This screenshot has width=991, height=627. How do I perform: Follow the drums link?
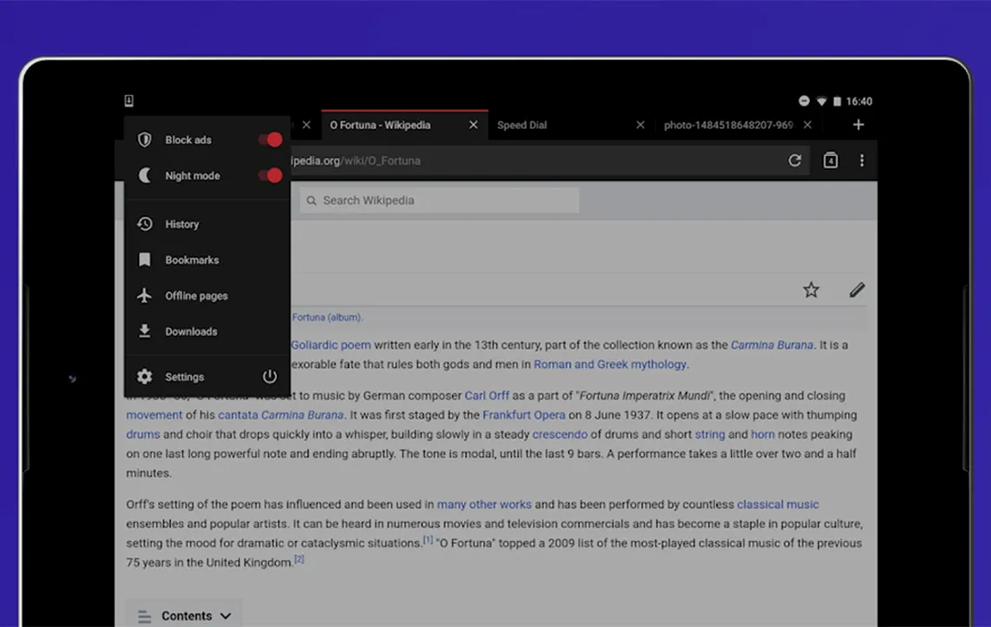pos(142,434)
